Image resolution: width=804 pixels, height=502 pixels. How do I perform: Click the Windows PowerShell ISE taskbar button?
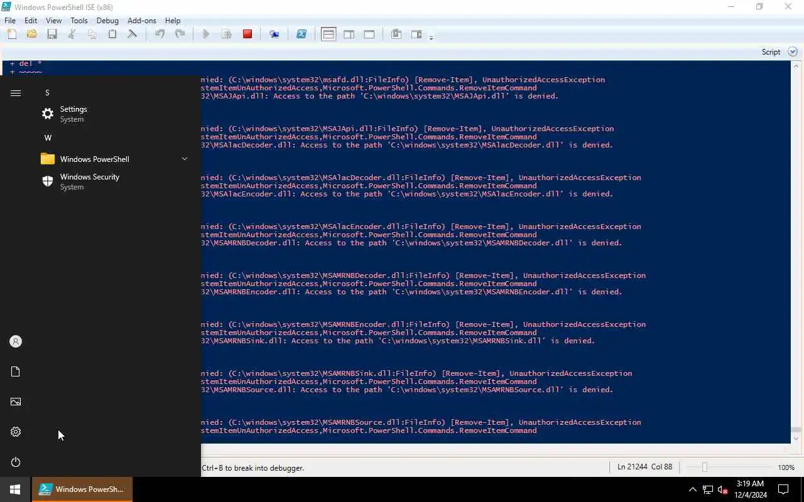pos(82,489)
